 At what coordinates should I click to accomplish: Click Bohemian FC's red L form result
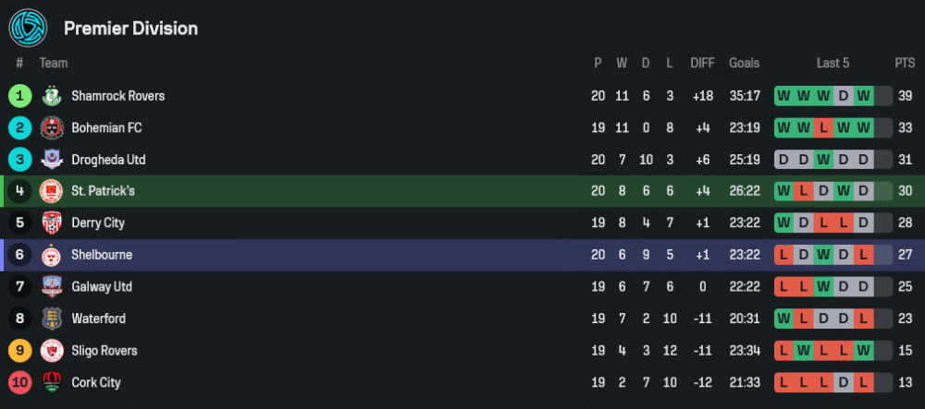pyautogui.click(x=823, y=127)
